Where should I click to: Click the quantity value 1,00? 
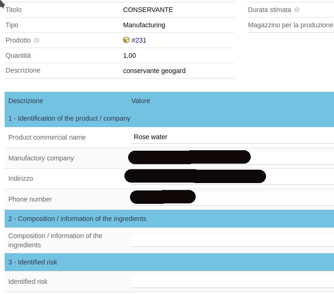130,55
